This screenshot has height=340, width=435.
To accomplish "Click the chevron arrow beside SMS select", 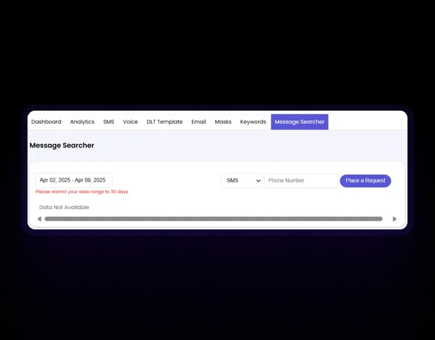I will pyautogui.click(x=259, y=181).
